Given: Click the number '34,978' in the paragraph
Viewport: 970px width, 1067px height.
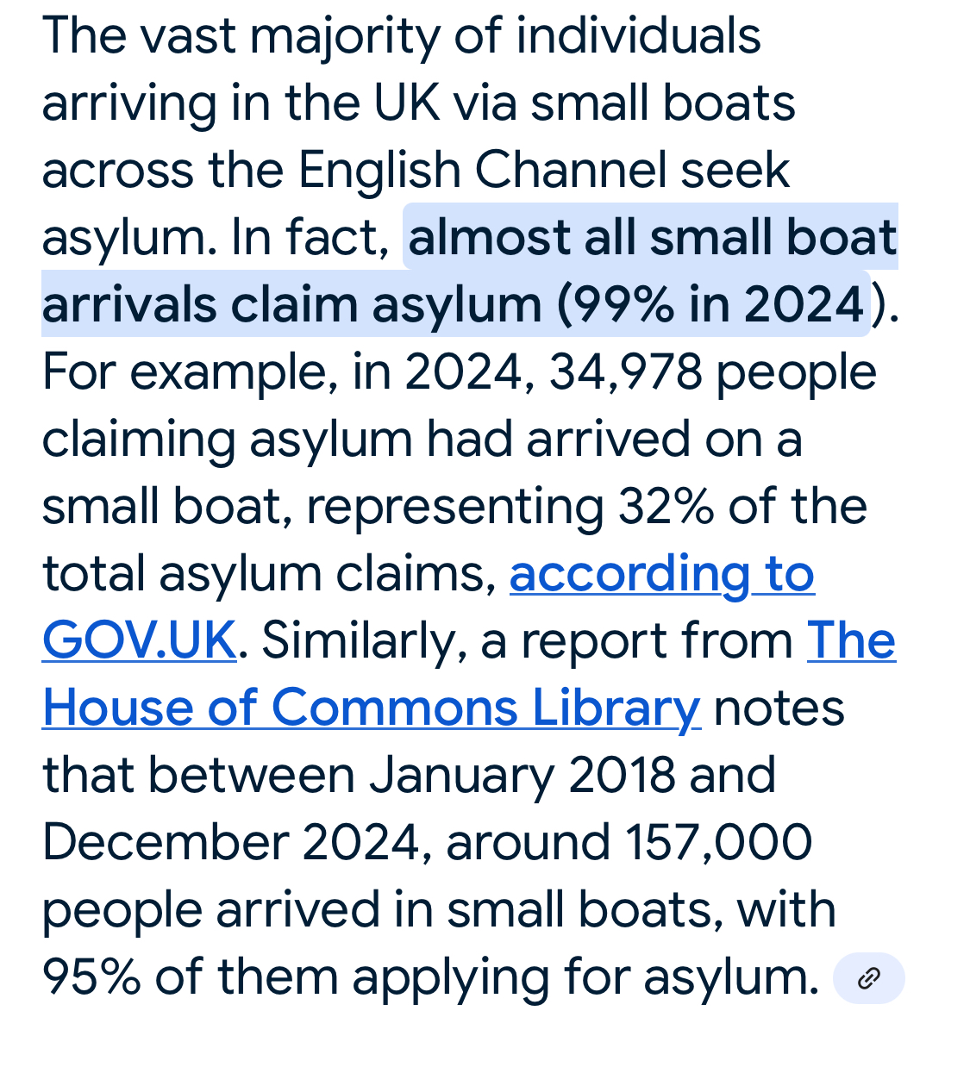Looking at the screenshot, I should [x=626, y=371].
